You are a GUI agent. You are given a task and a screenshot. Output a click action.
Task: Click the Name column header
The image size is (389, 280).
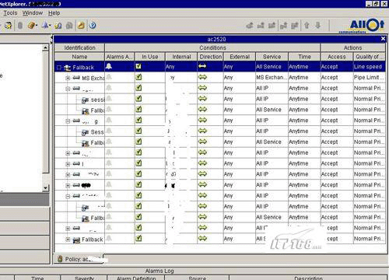[x=79, y=57]
